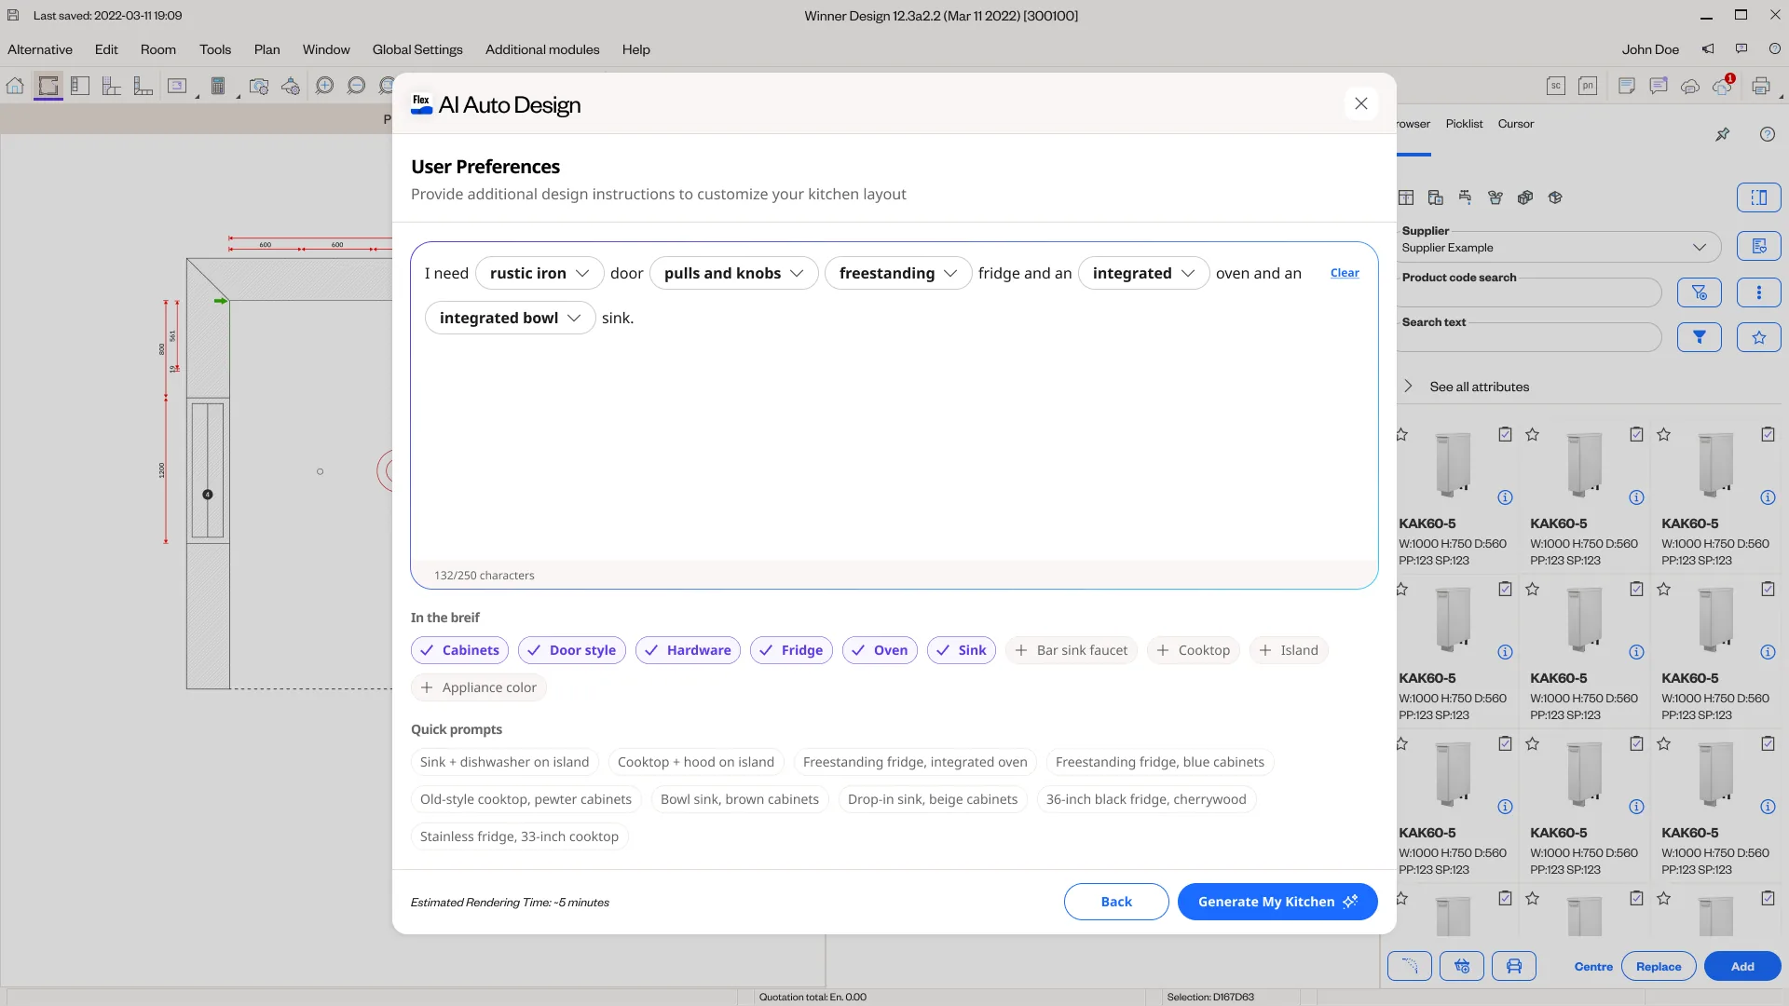
Task: Close the AI Auto Design dialog
Action: click(x=1361, y=103)
